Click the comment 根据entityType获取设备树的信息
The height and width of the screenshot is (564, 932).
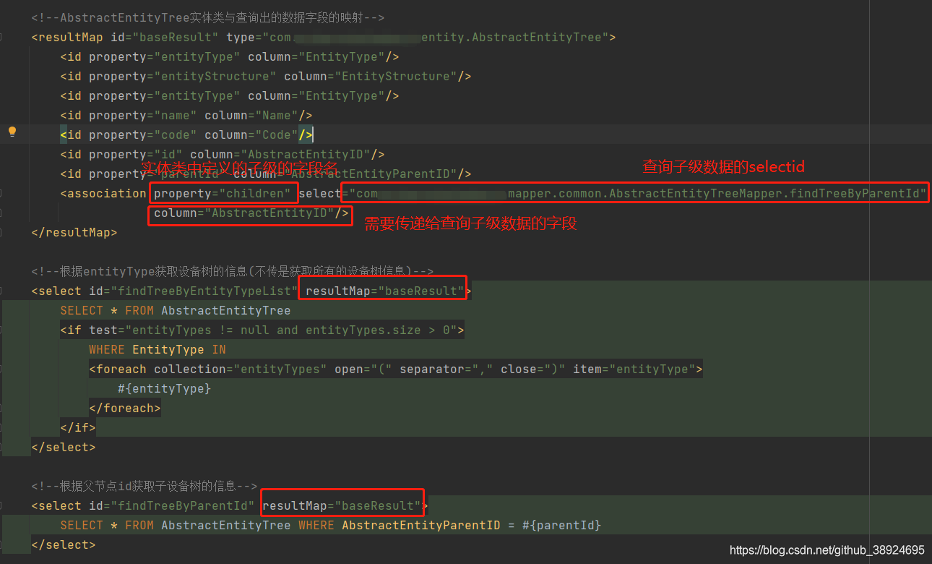pyautogui.click(x=233, y=271)
